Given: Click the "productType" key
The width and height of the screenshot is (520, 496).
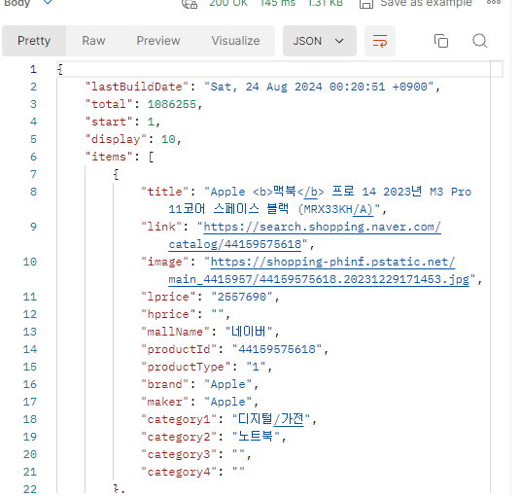Looking at the screenshot, I should (186, 367).
